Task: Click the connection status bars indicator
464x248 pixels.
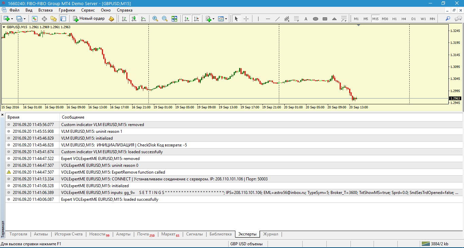Action: tap(425, 244)
